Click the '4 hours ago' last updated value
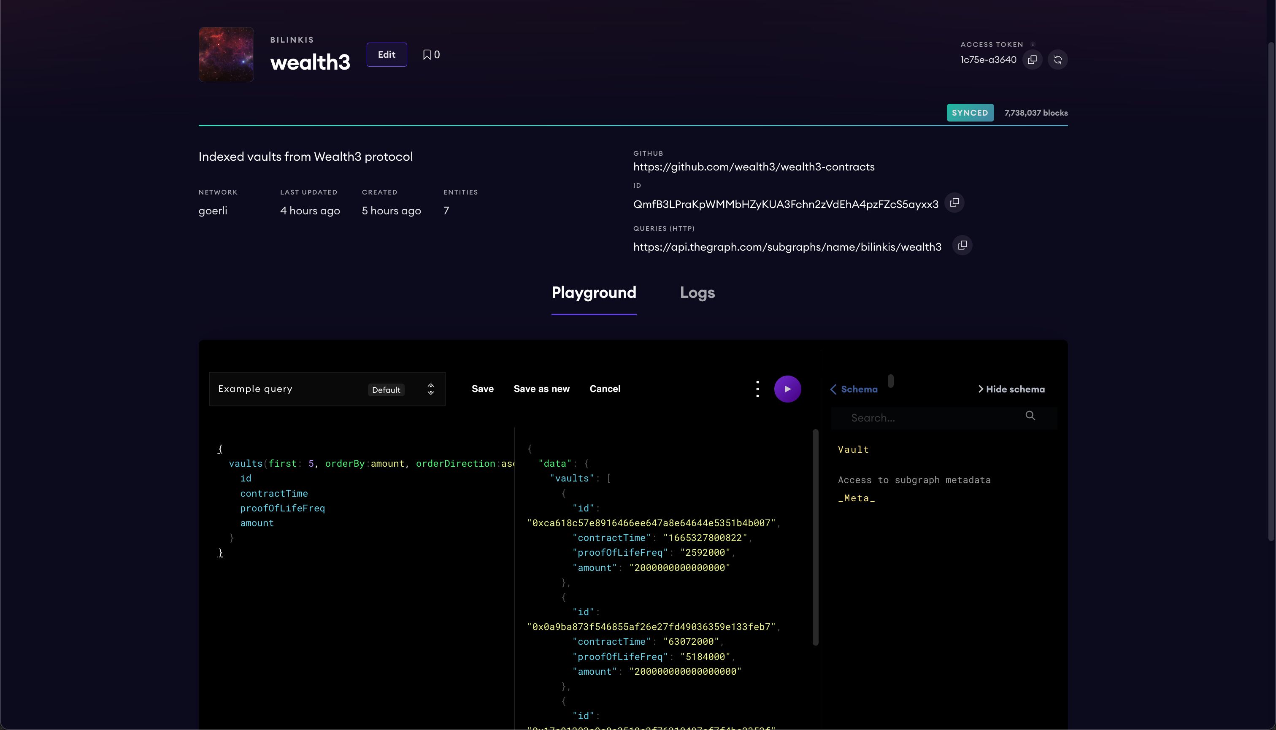 [x=310, y=211]
